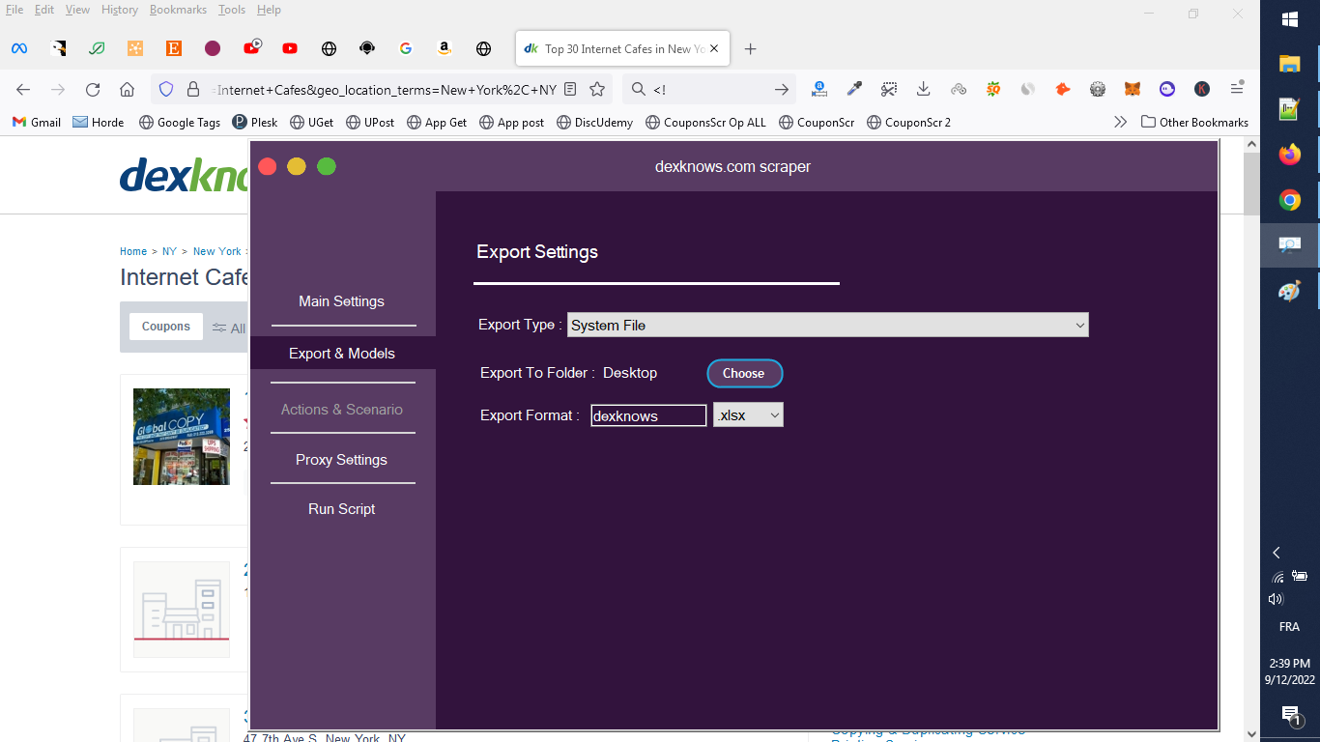The height and width of the screenshot is (742, 1320).
Task: Open the tracking protection shield
Action: pos(166,90)
